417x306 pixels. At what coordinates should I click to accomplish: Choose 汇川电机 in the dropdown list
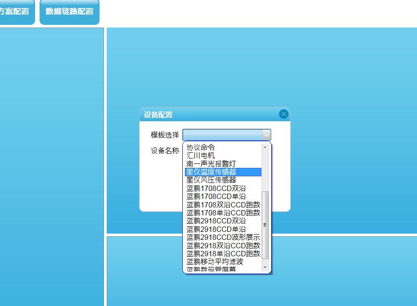coord(200,155)
